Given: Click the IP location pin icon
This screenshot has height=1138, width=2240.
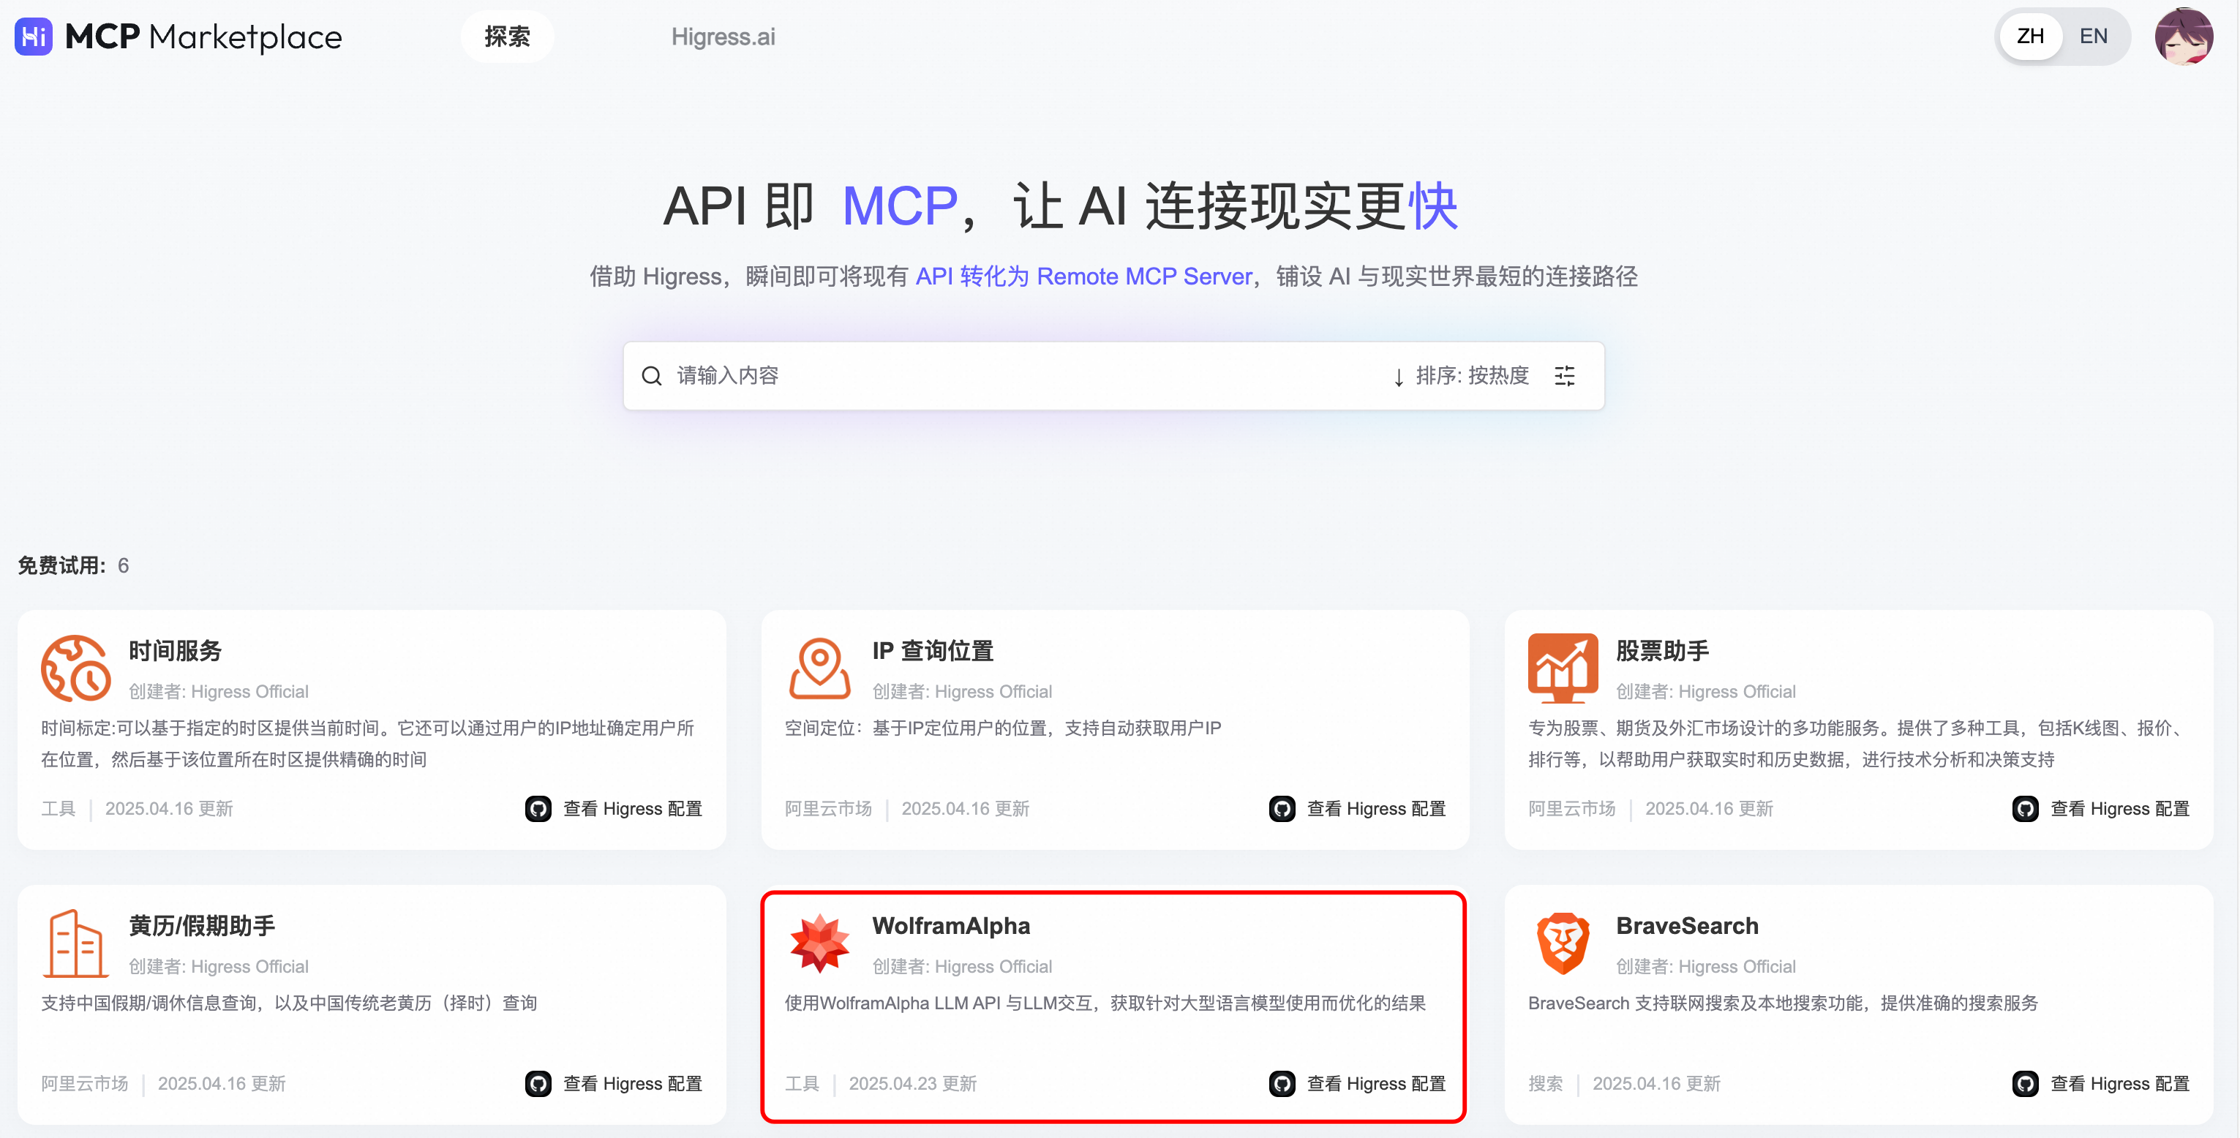Looking at the screenshot, I should pos(819,668).
